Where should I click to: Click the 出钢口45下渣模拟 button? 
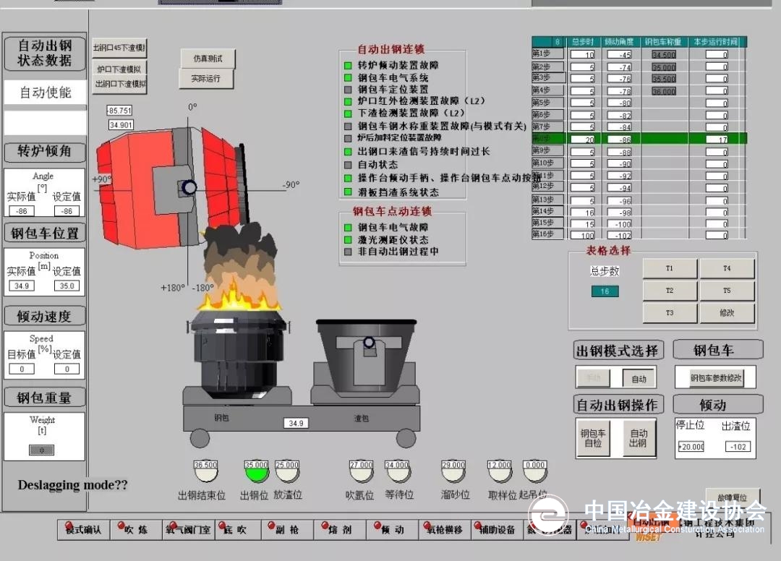[119, 48]
